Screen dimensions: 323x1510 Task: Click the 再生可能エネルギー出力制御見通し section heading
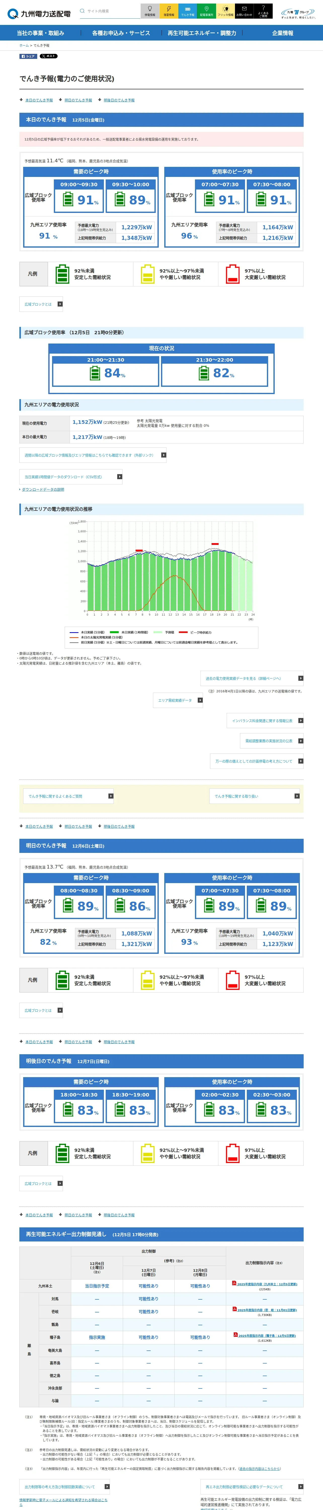point(162,1234)
